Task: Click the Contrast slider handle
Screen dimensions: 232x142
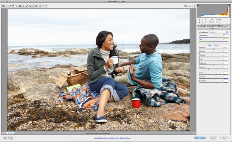Action: point(209,69)
